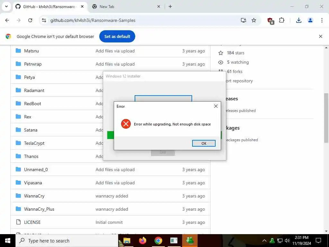
Task: Close the New Tab tab
Action: coord(159,6)
